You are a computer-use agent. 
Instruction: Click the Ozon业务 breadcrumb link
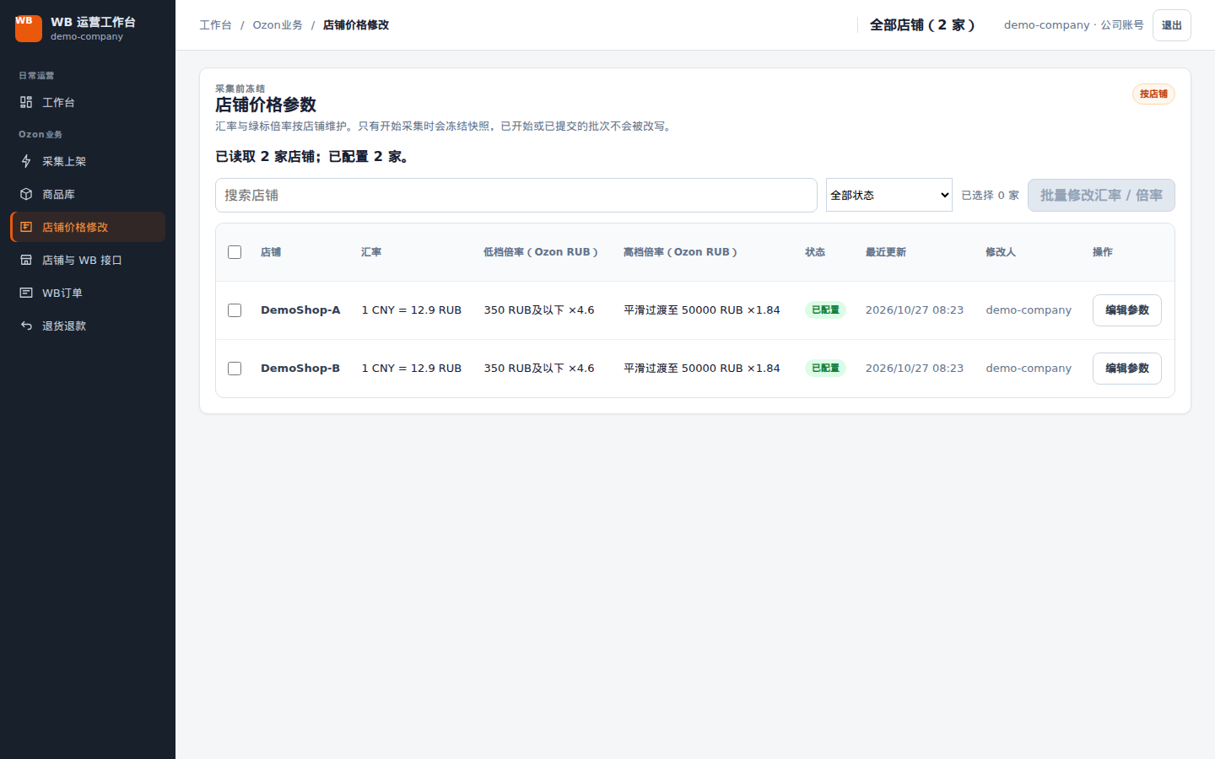(x=278, y=25)
